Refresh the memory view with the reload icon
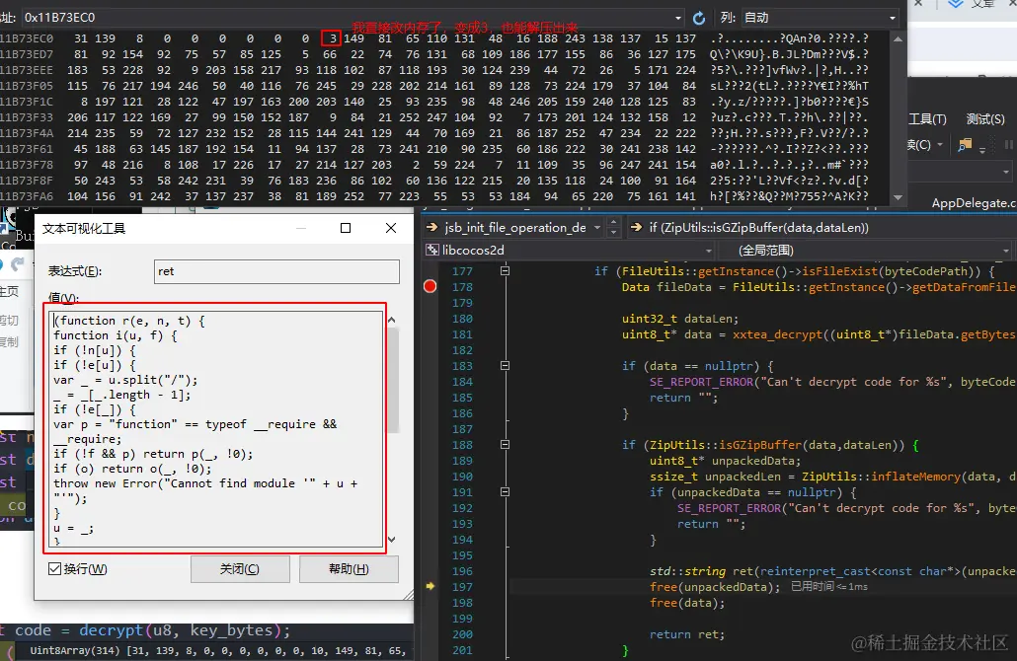Viewport: 1017px width, 661px height. 698,18
